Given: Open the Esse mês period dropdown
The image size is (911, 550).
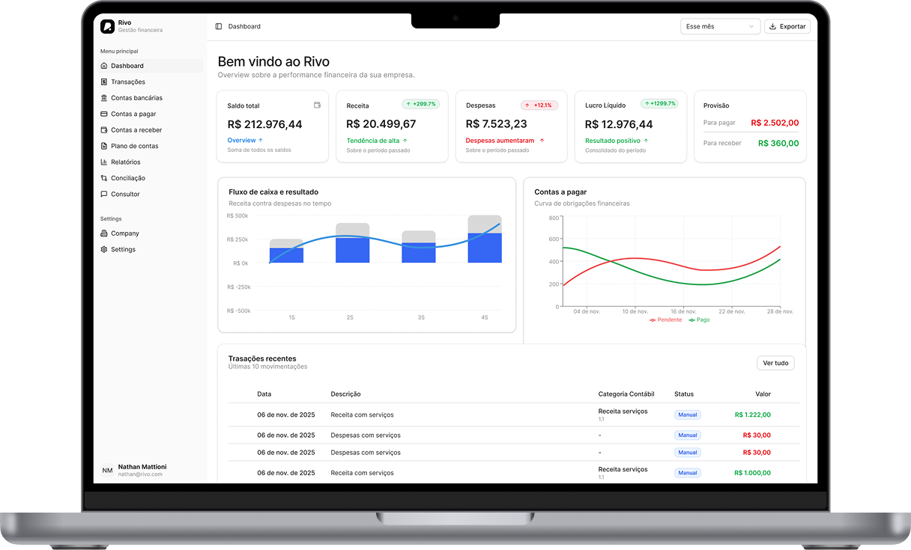Looking at the screenshot, I should [719, 26].
